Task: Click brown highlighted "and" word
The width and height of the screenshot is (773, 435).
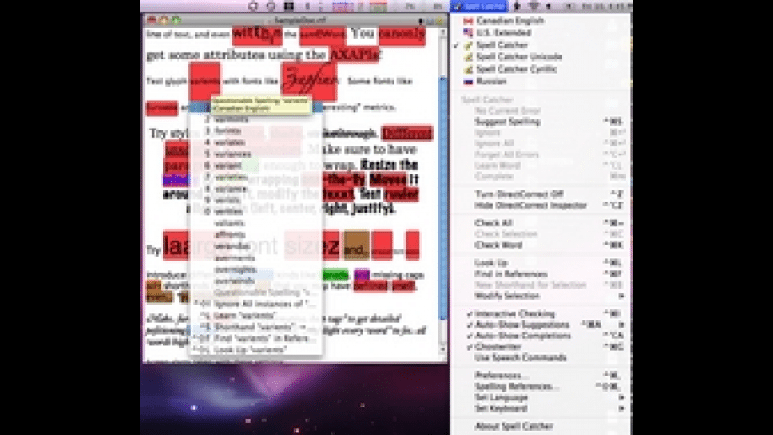Action: pyautogui.click(x=356, y=245)
